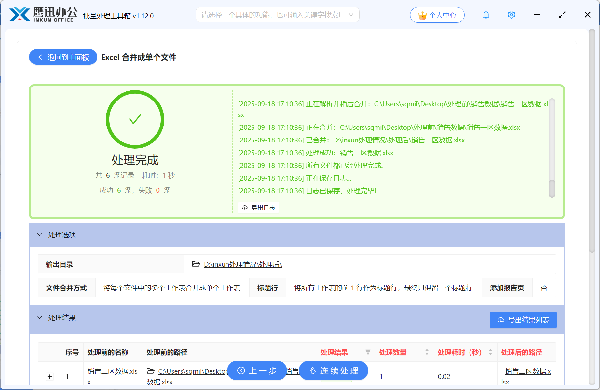Click the crown icon in 个人中心
Viewport: 600px width, 390px height.
422,15
